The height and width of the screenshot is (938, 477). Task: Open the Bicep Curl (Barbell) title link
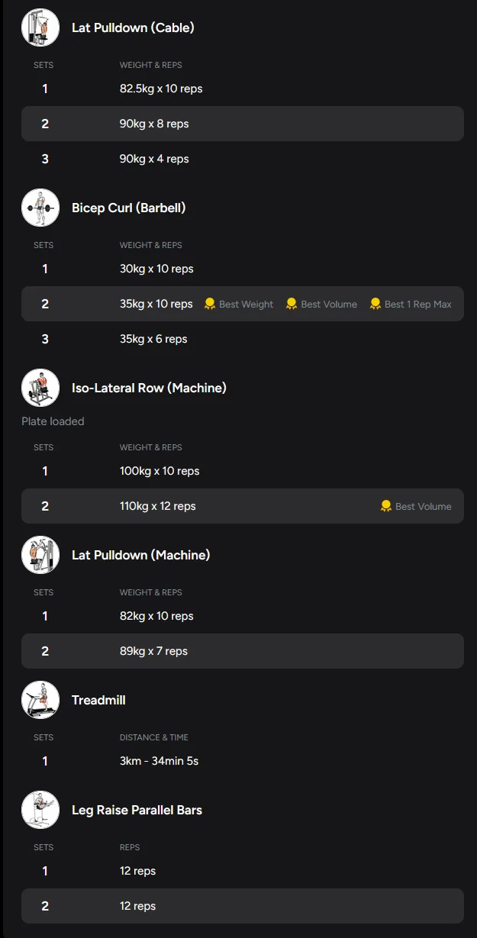[x=129, y=208]
